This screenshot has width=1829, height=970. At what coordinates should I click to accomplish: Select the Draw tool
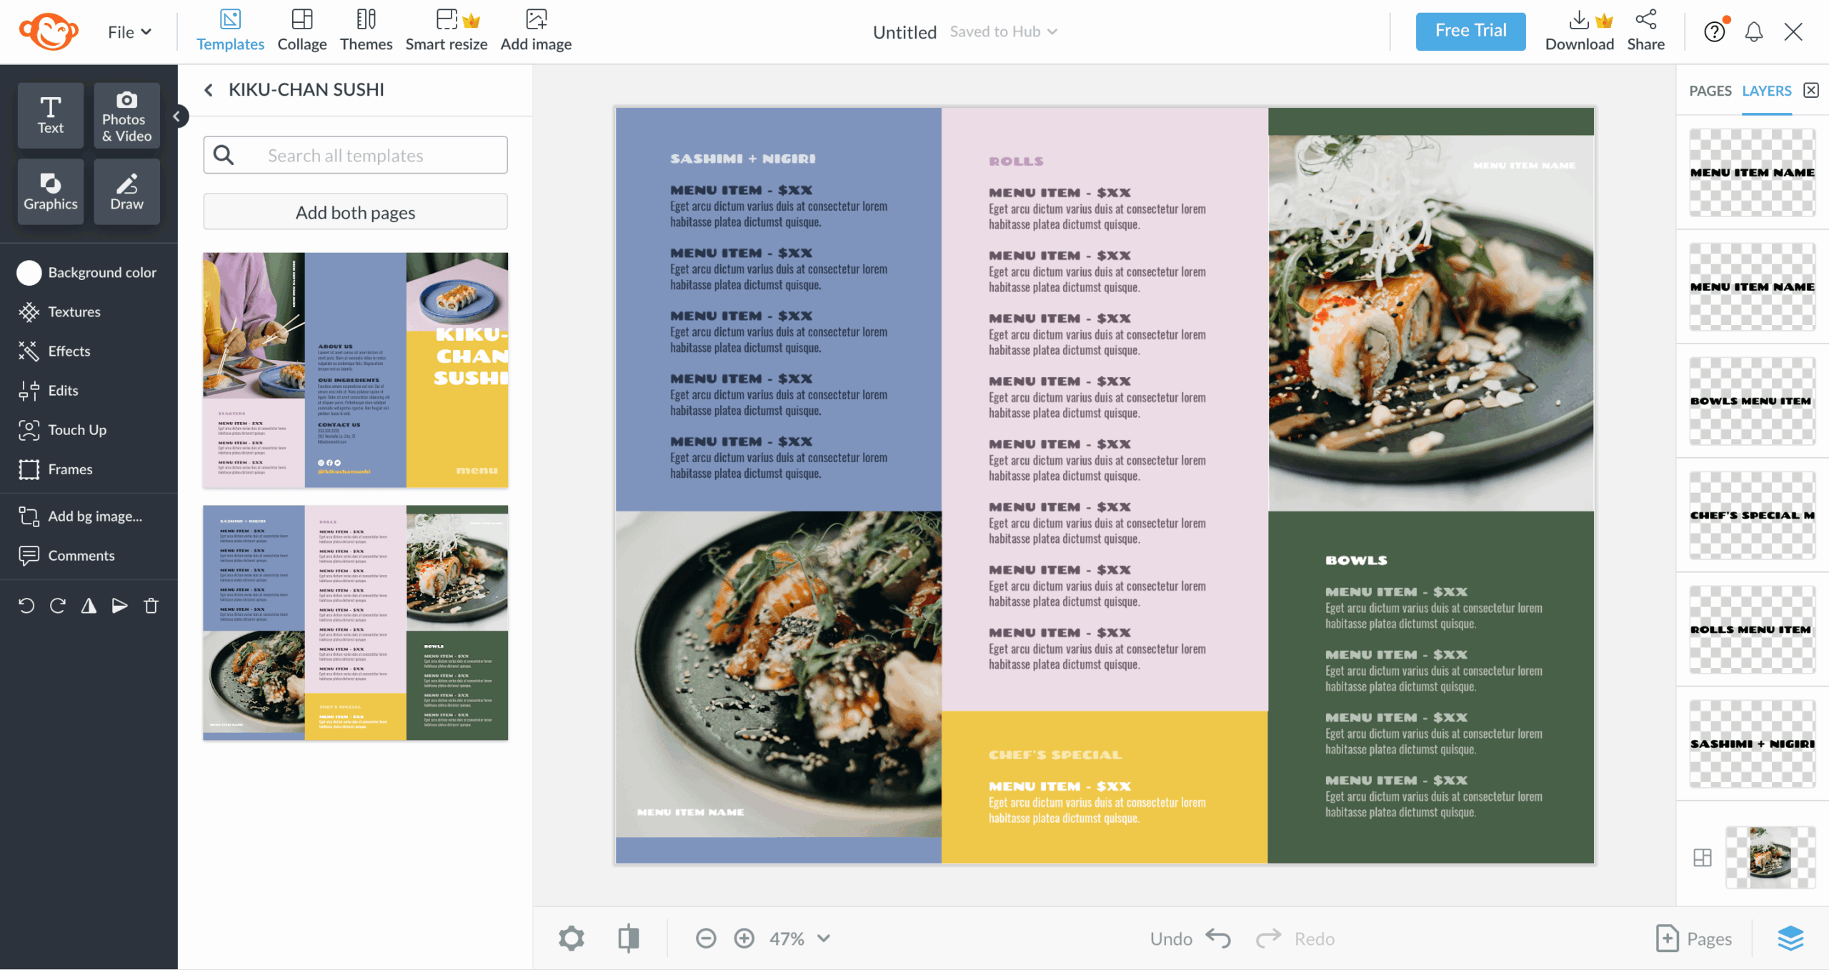(126, 191)
